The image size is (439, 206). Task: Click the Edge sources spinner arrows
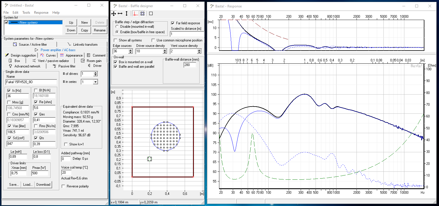(x=131, y=51)
